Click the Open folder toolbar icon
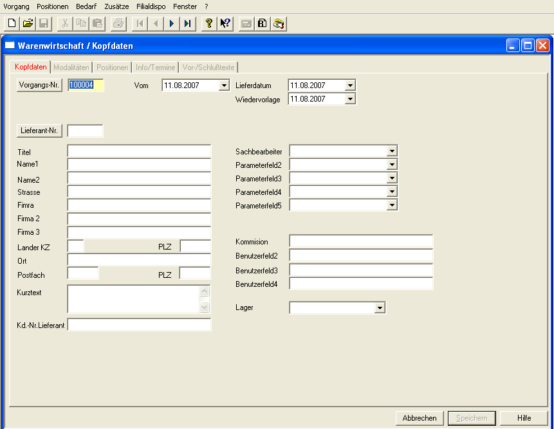Viewport: 554px width, 429px height. coord(28,24)
